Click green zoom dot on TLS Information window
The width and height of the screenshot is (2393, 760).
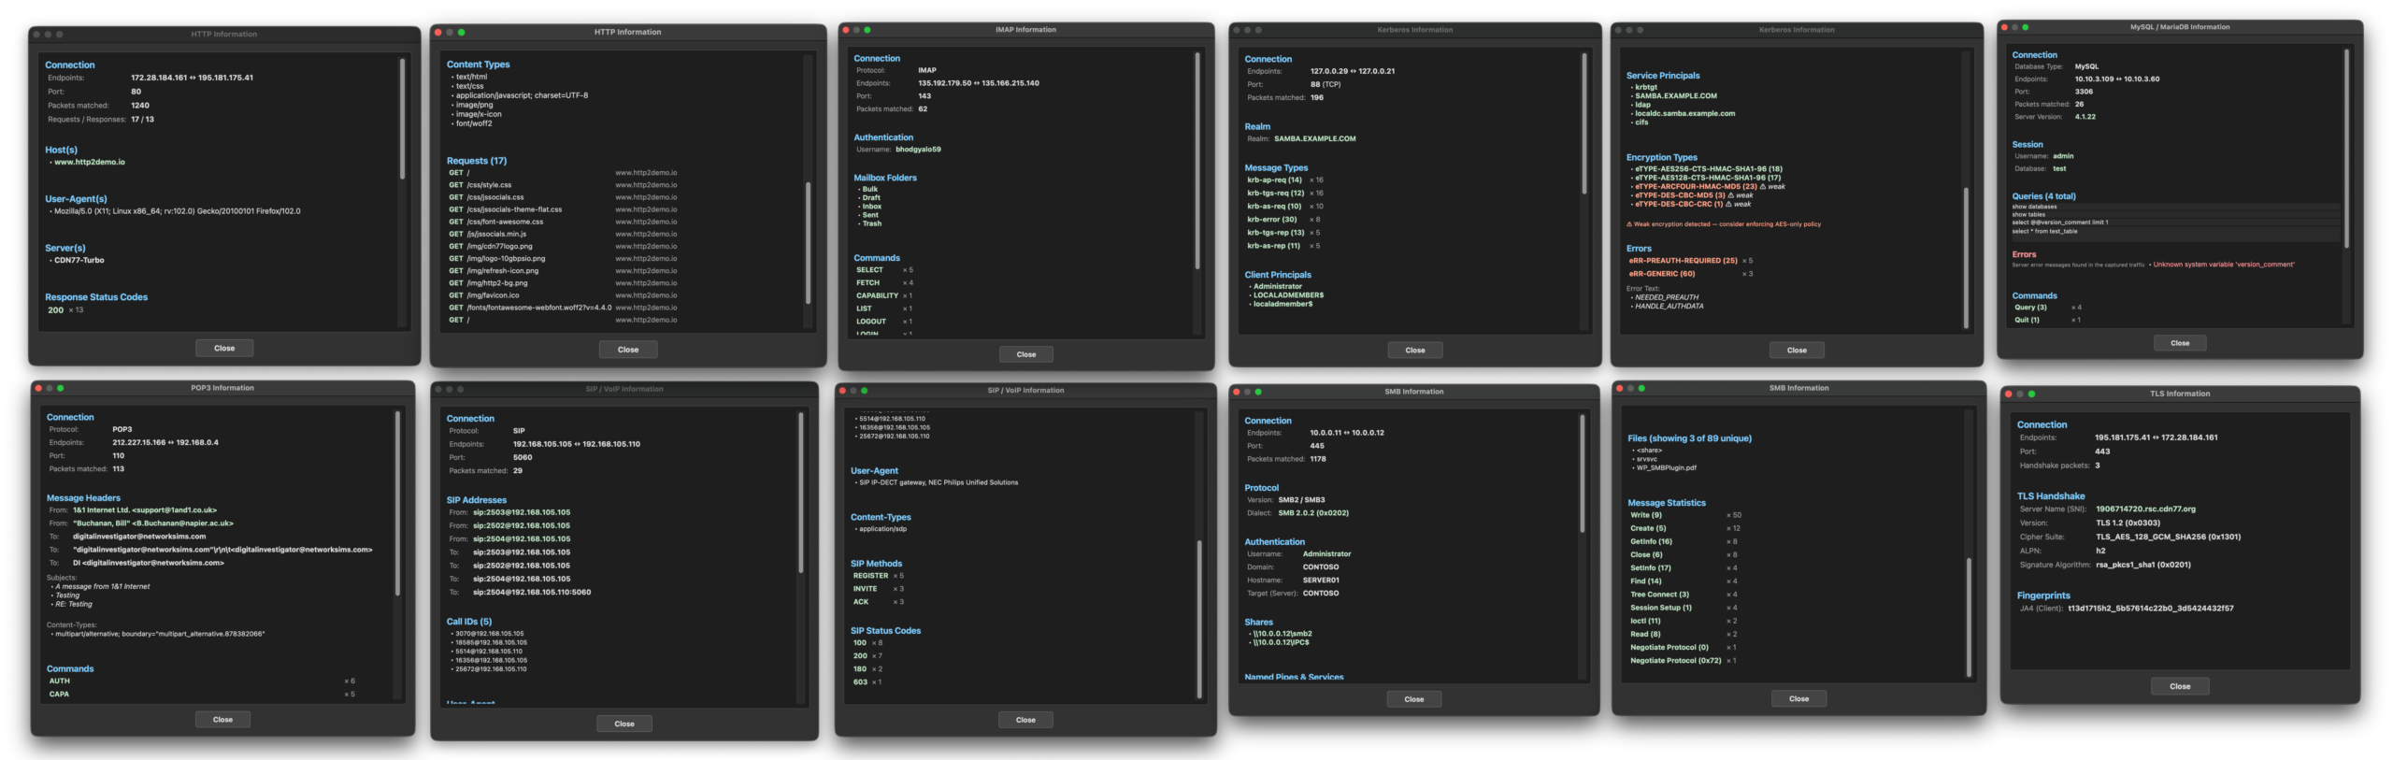point(2031,394)
